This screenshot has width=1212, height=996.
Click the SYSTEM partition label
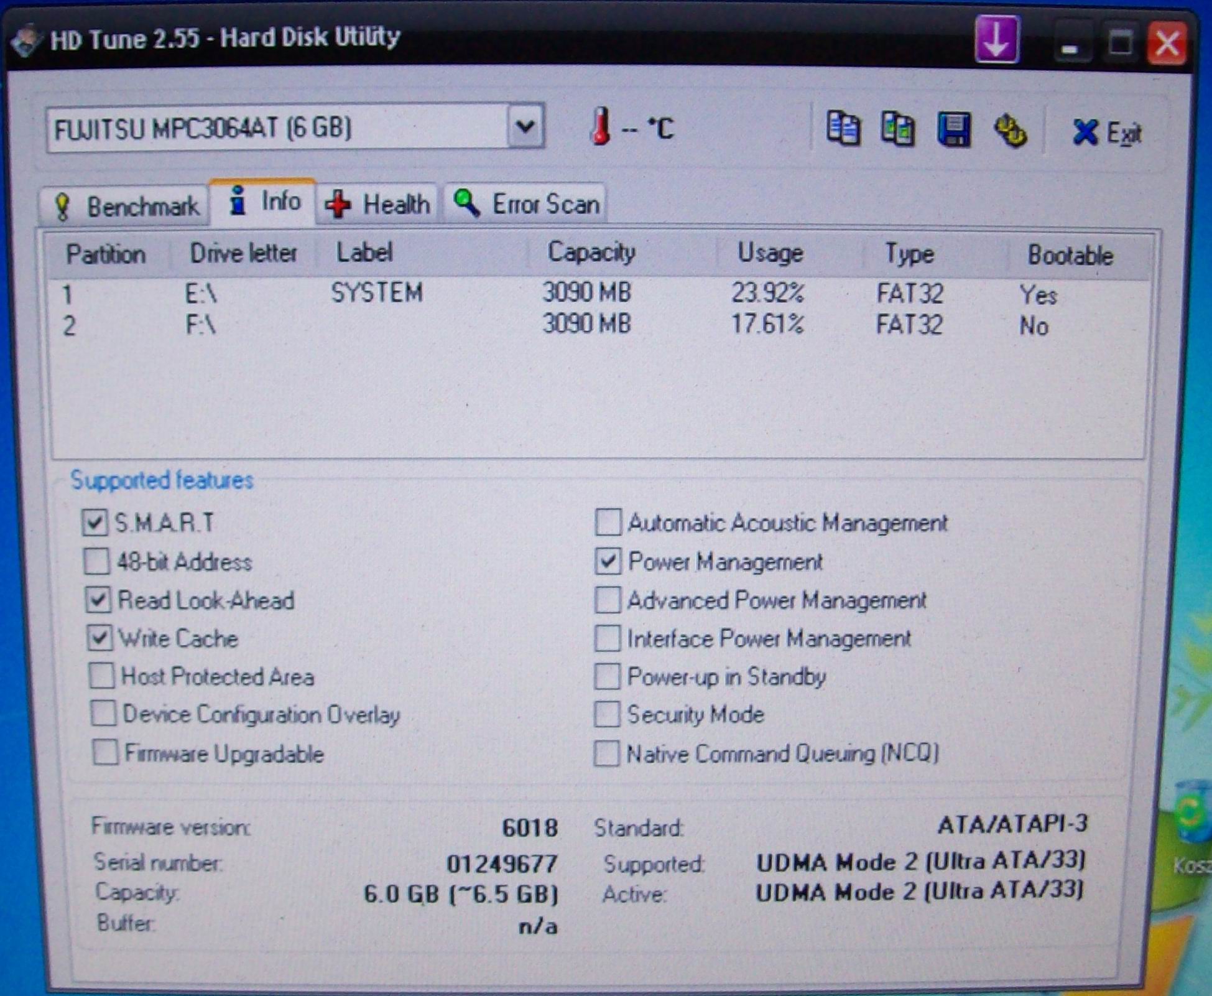(x=377, y=292)
